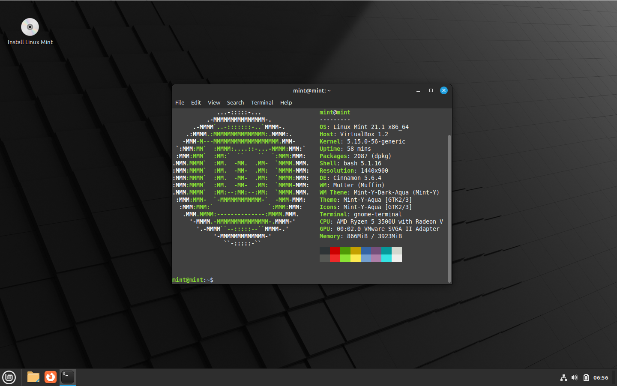Open the Terminal menu in menu bar
This screenshot has width=617, height=386.
coord(262,103)
